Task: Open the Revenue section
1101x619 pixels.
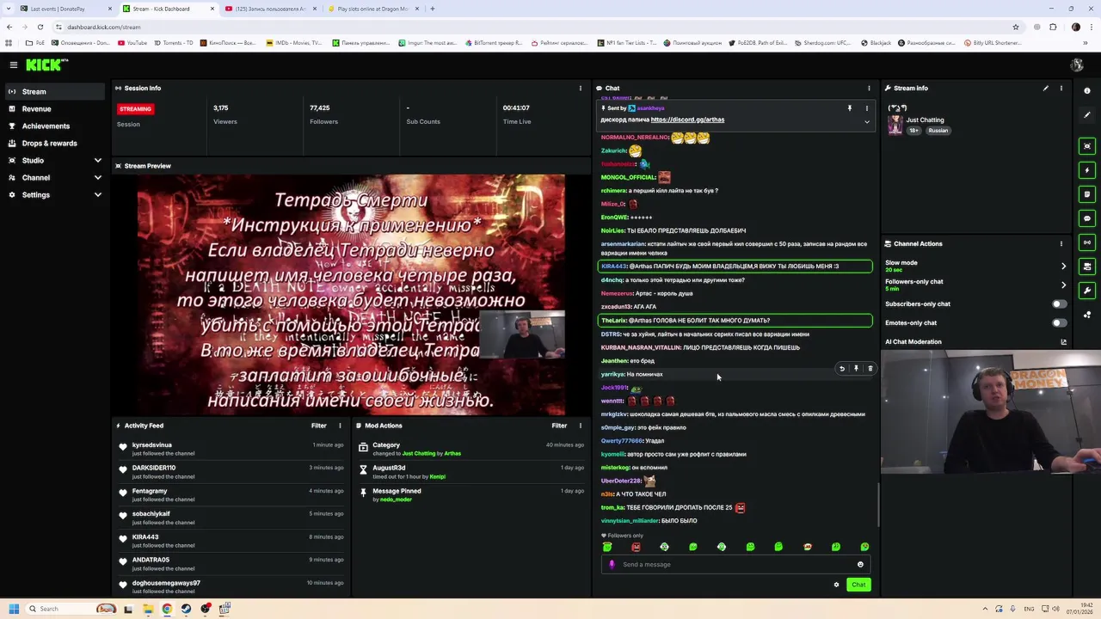Action: coord(55,108)
